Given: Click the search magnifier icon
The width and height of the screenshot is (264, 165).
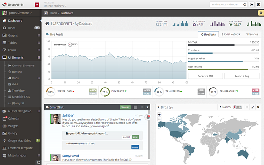Looking at the screenshot, I should [245, 4].
